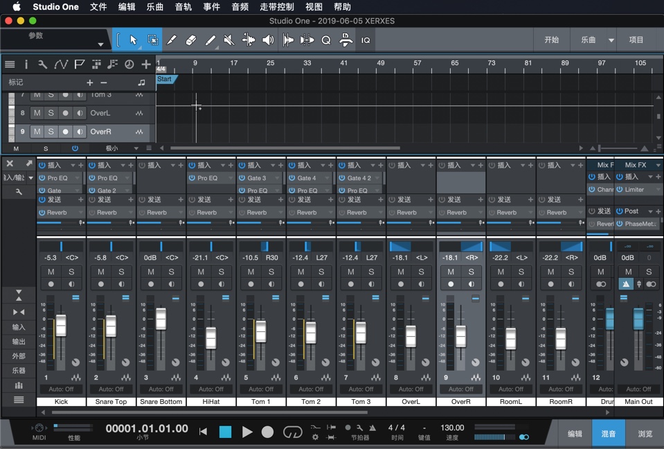Toggle loop playback in the transport
Image resolution: width=664 pixels, height=449 pixels.
[293, 432]
